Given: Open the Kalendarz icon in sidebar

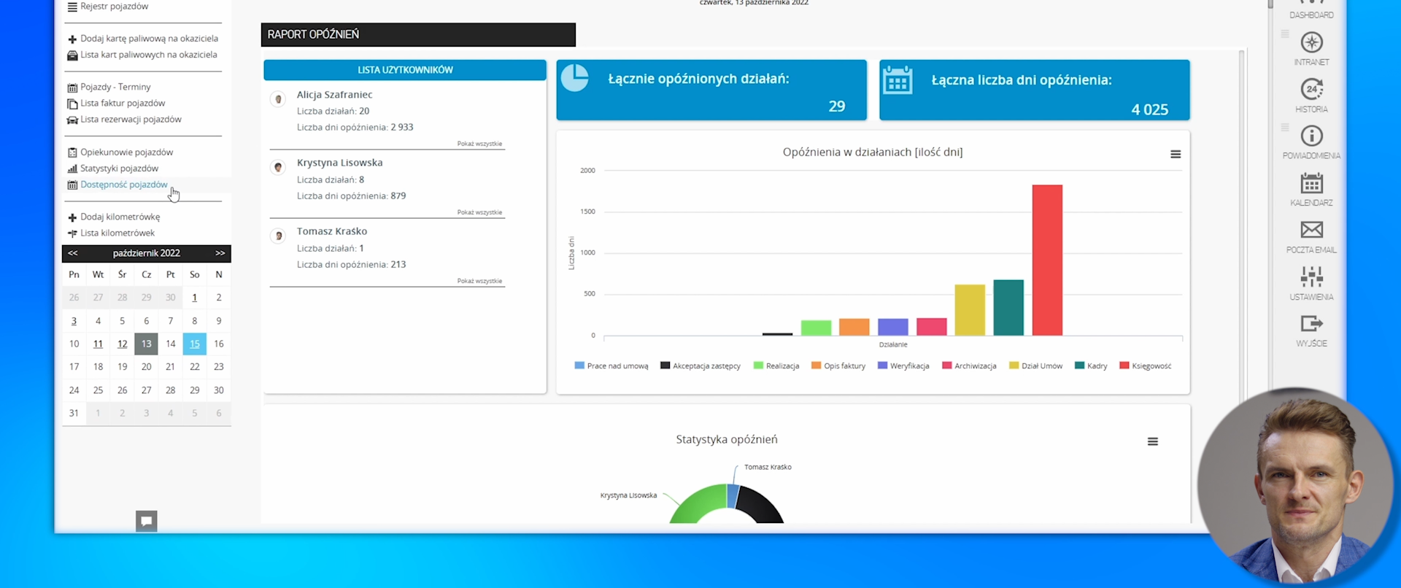Looking at the screenshot, I should pyautogui.click(x=1311, y=184).
